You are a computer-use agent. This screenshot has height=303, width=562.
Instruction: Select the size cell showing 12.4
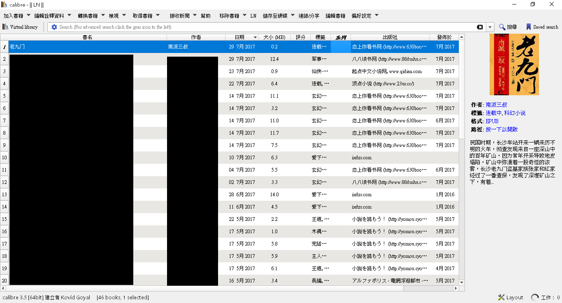point(274,59)
